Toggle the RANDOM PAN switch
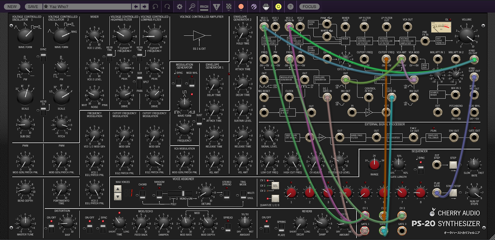495x240 pixels. (x=159, y=195)
